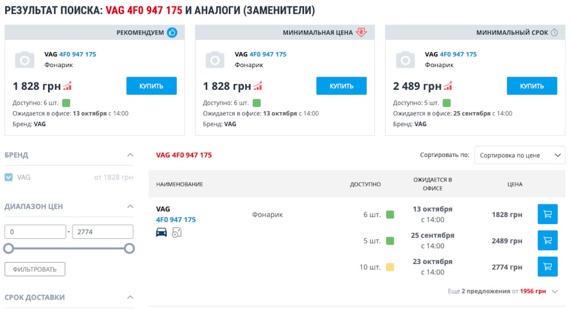
Task: Click the car applicability icon under 4F0 947 175
Action: pos(161,232)
